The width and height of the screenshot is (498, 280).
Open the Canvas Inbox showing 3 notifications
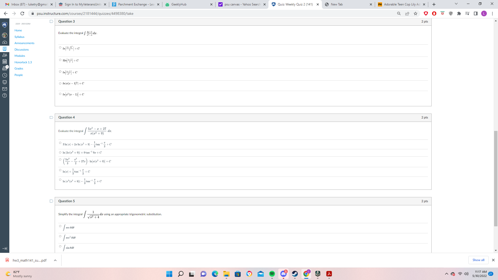(5, 67)
